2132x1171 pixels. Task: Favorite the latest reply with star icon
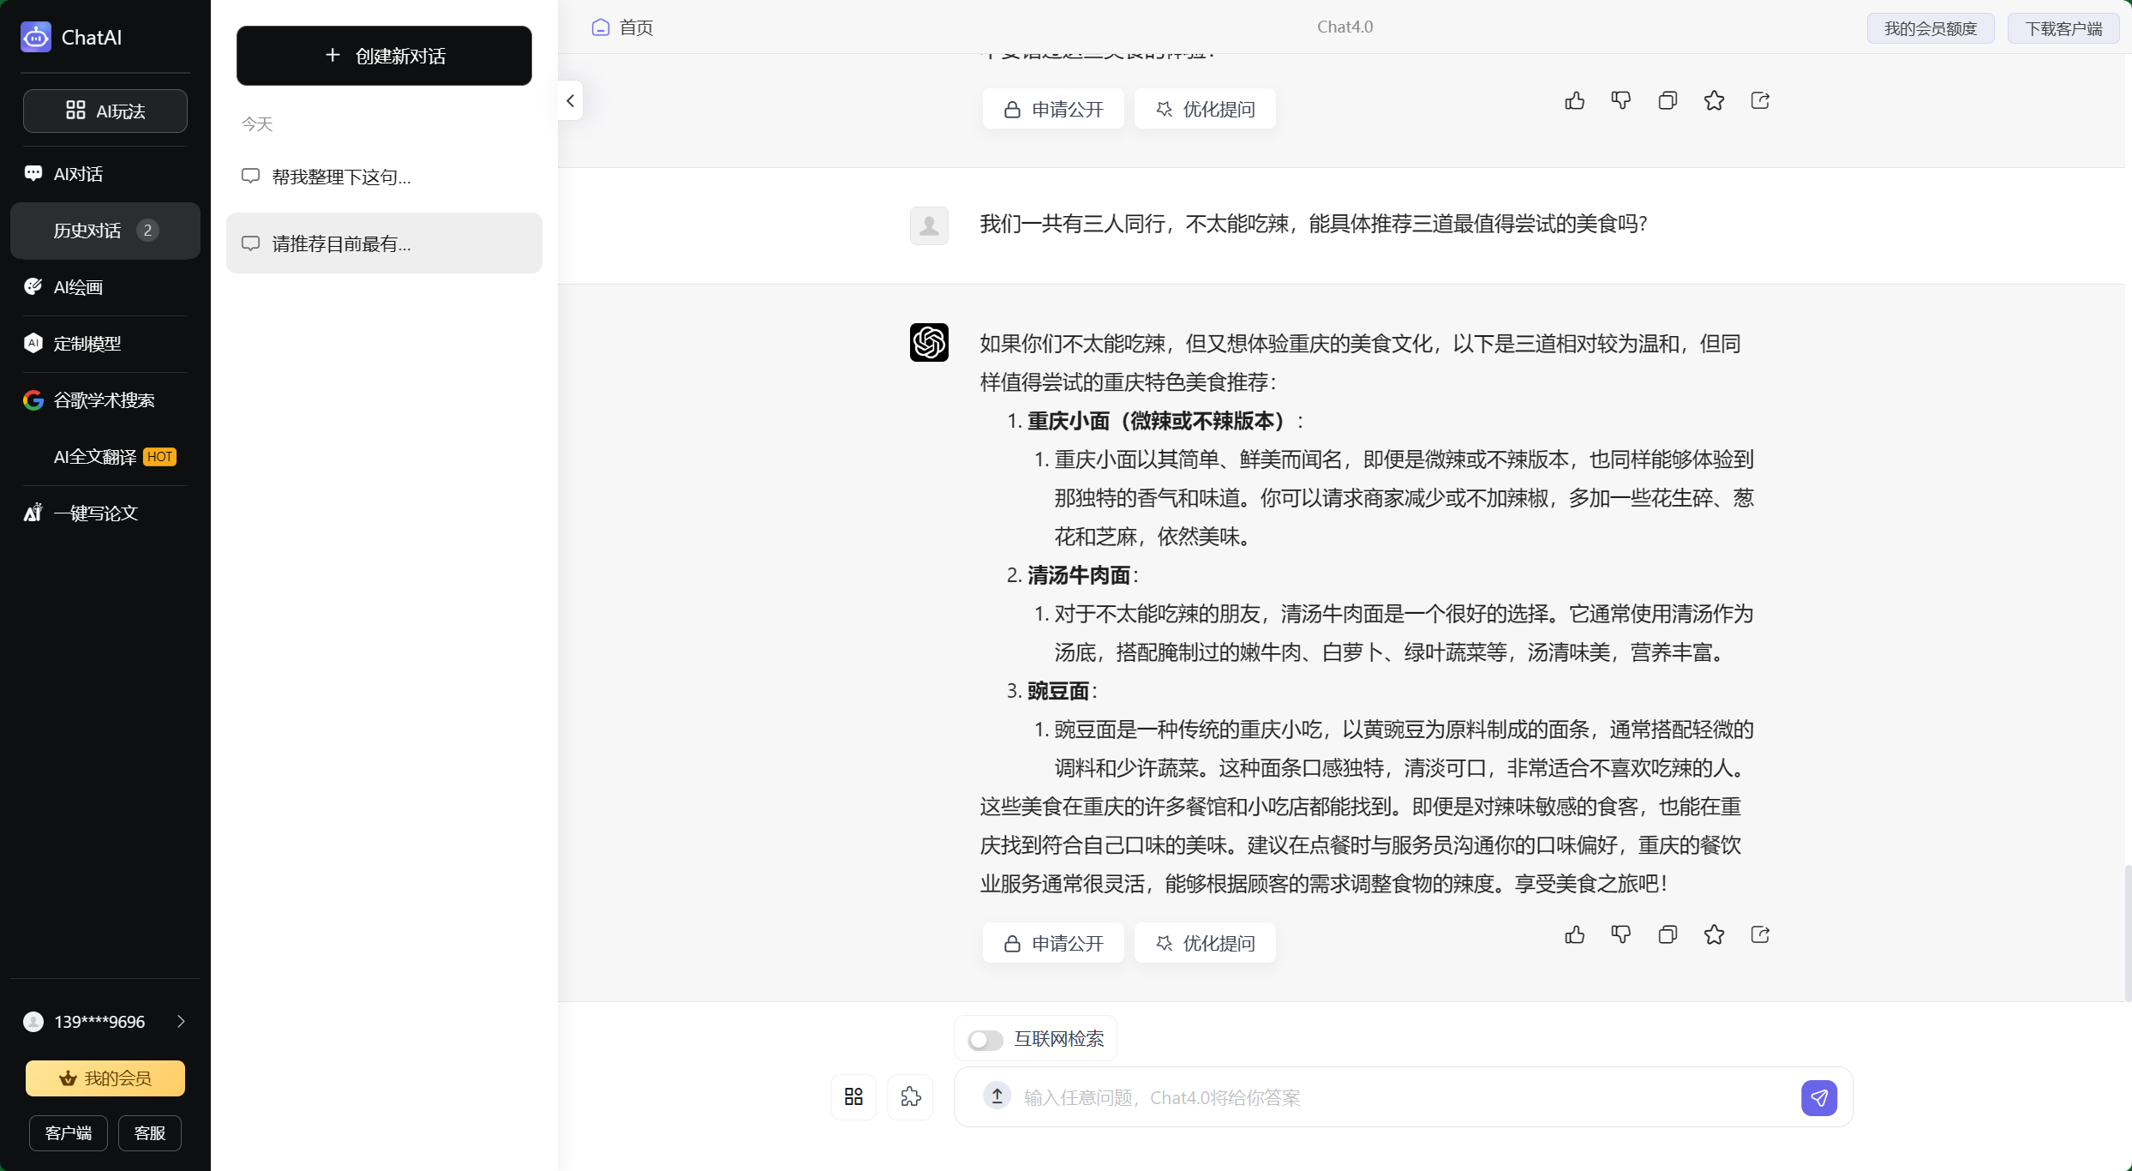1714,935
